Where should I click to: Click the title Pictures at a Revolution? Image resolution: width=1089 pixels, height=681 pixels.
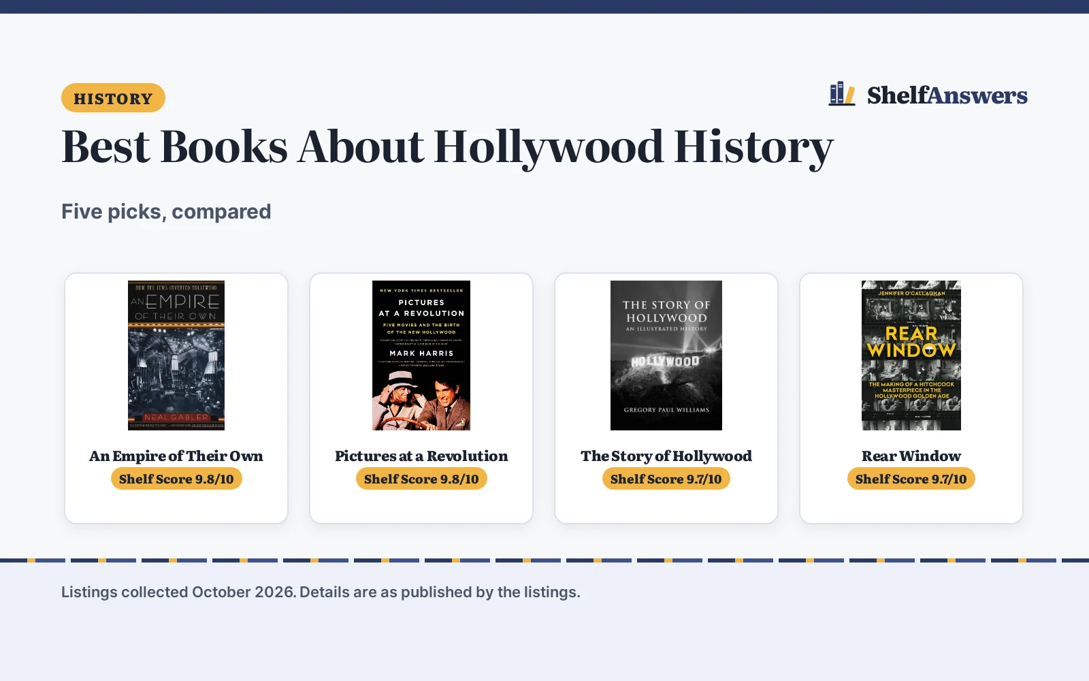pos(421,456)
